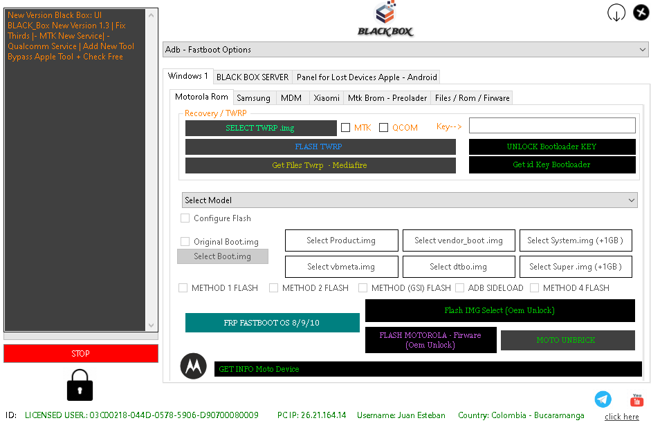
Task: Click Select System.img (+1GB) button
Action: [x=576, y=240]
